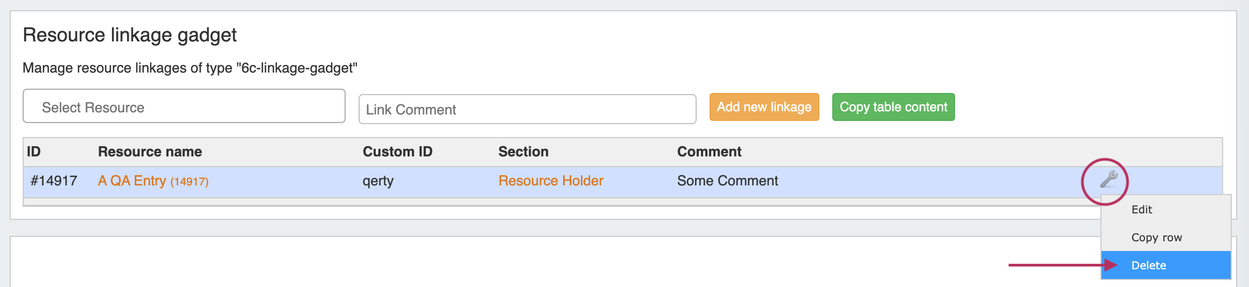Viewport: 1249px width, 287px height.
Task: Pick Delete from the row context menu
Action: (1149, 266)
